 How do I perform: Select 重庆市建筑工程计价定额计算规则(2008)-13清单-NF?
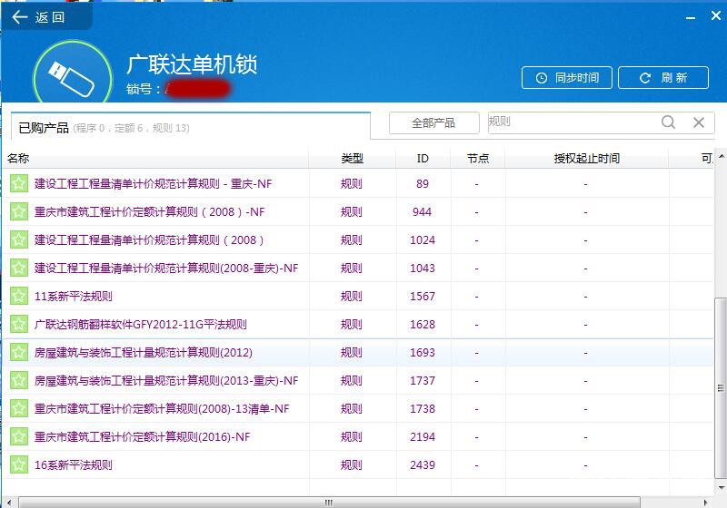click(162, 409)
